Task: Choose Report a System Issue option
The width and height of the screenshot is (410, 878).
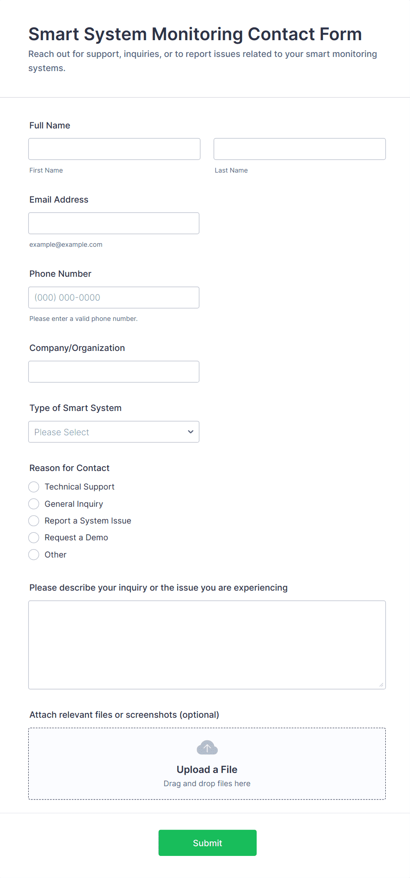Action: [x=34, y=521]
